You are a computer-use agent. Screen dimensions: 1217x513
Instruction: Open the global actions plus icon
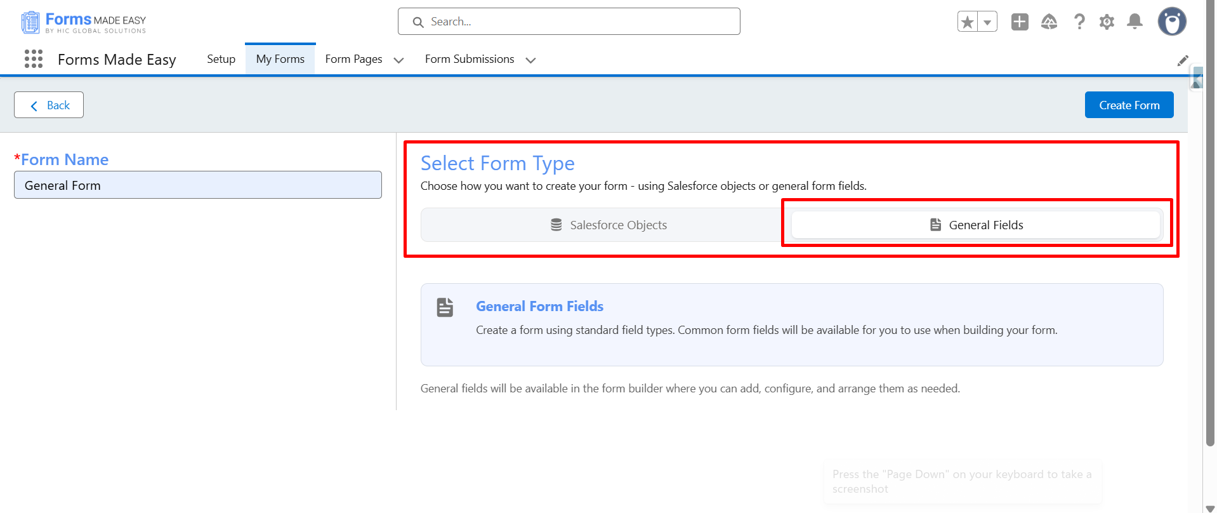click(x=1020, y=22)
